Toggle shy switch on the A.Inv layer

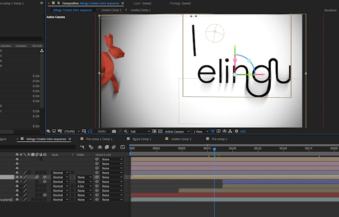[x=17, y=186]
